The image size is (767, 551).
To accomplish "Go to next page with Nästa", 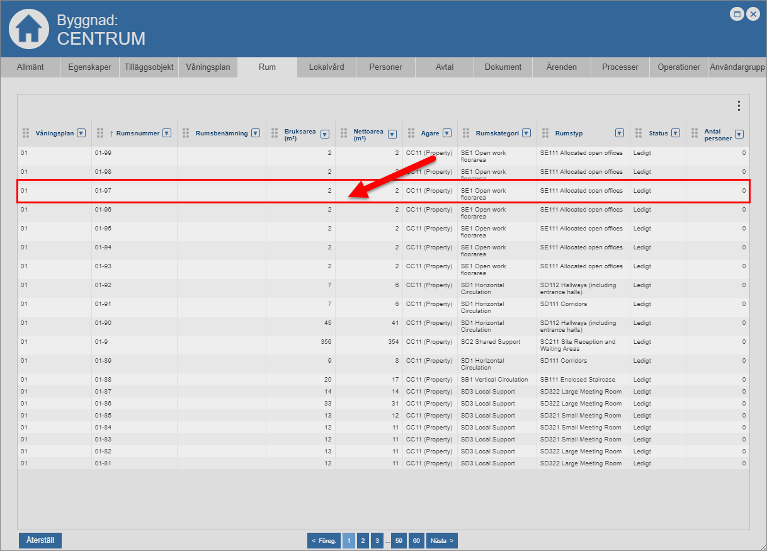I will tap(441, 540).
